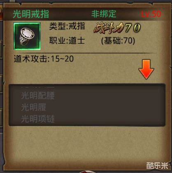This screenshot has width=172, height=173.
Task: Select 光明履 in the set list
Action: click(x=34, y=107)
